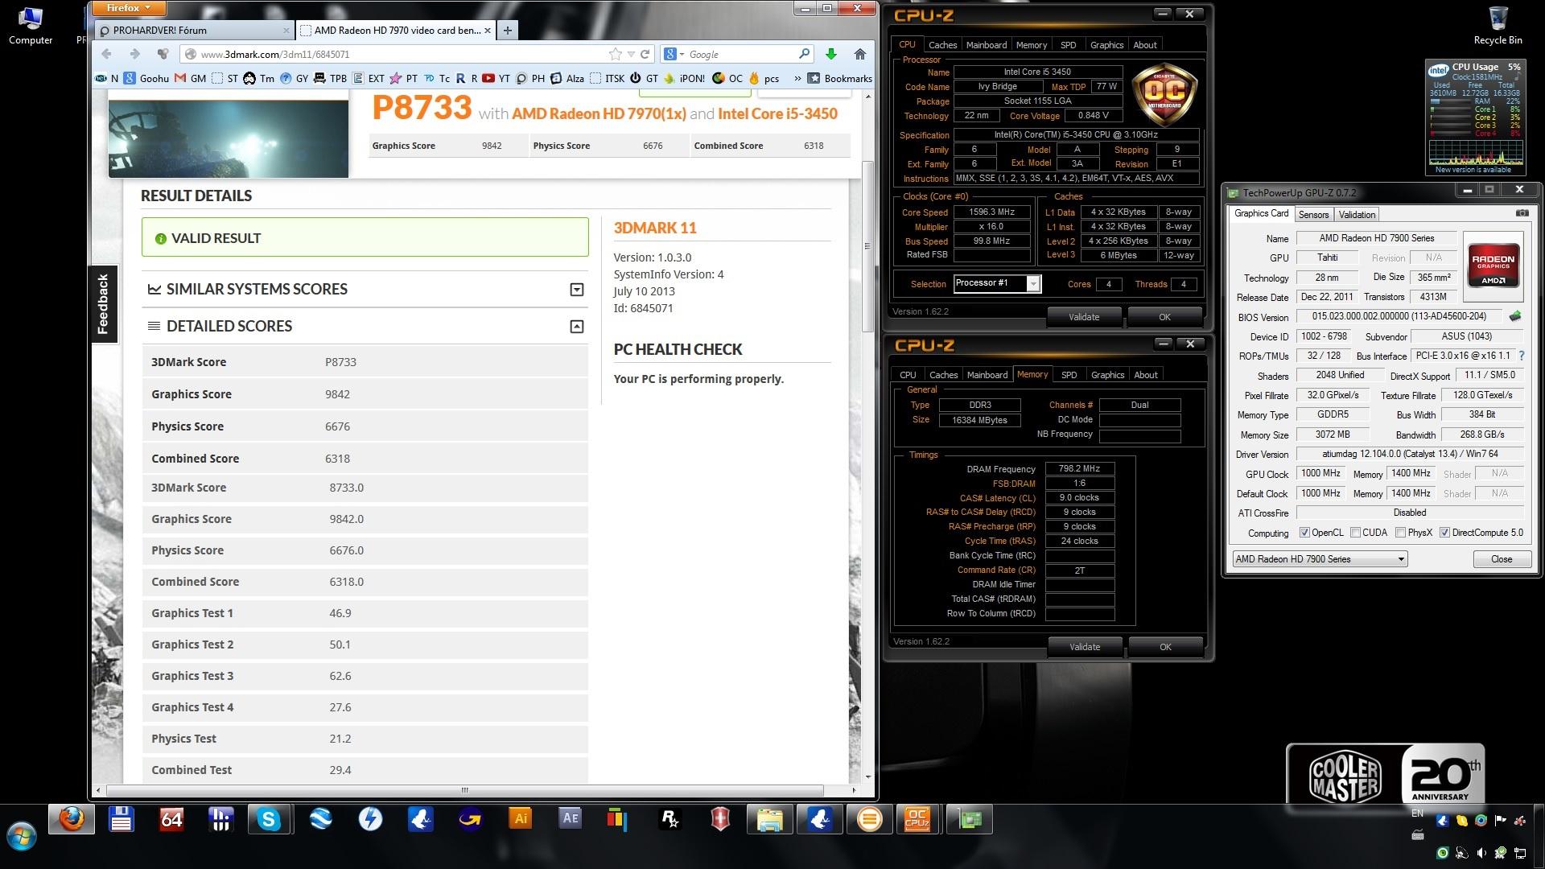1545x869 pixels.
Task: Click the GPU-Z screenshot camera icon
Action: click(1522, 213)
